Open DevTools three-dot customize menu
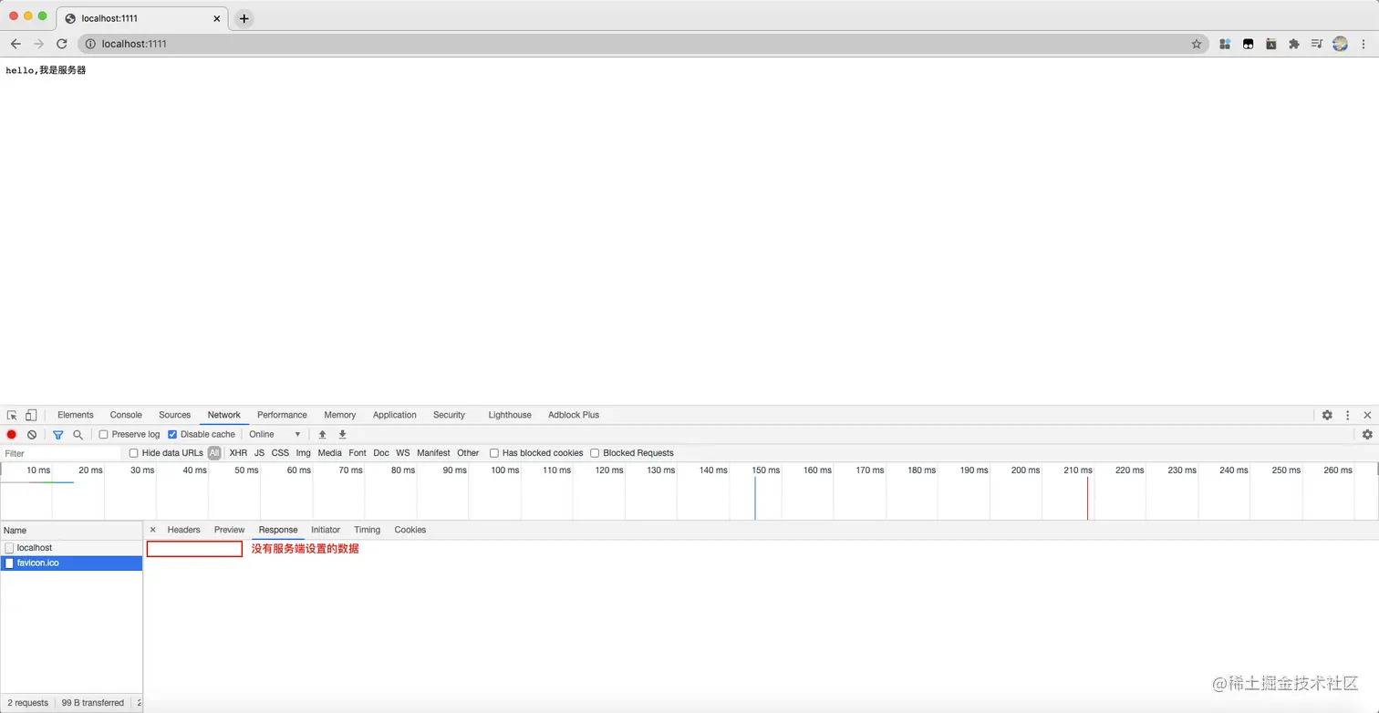The height and width of the screenshot is (713, 1379). click(x=1347, y=415)
